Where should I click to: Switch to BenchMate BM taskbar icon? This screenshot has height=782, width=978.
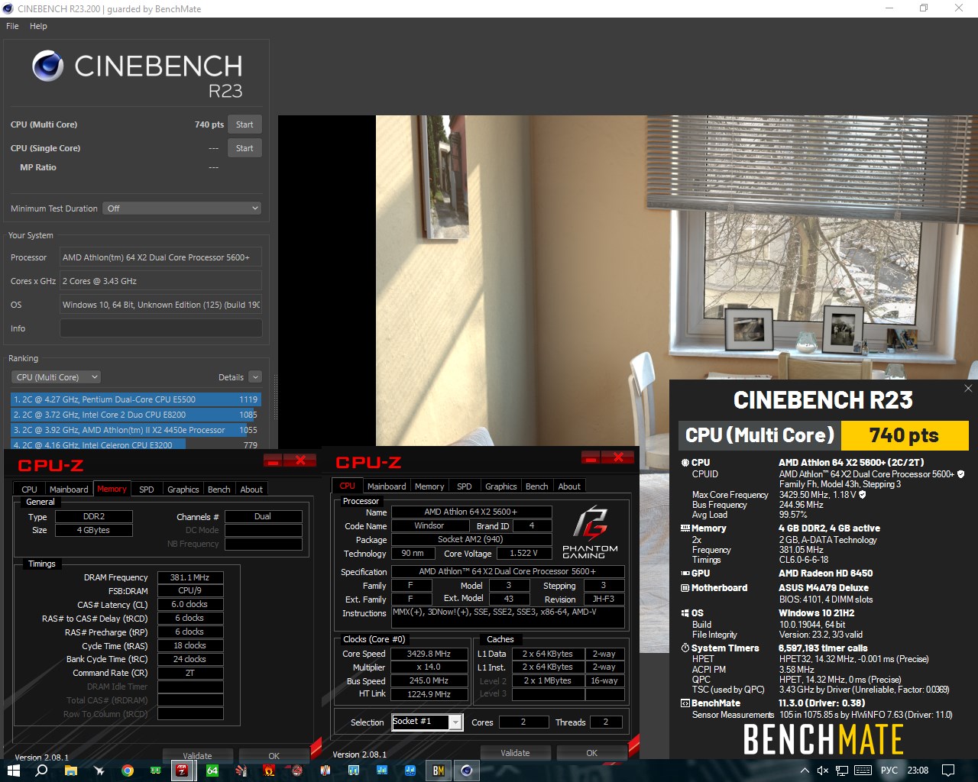(x=439, y=771)
